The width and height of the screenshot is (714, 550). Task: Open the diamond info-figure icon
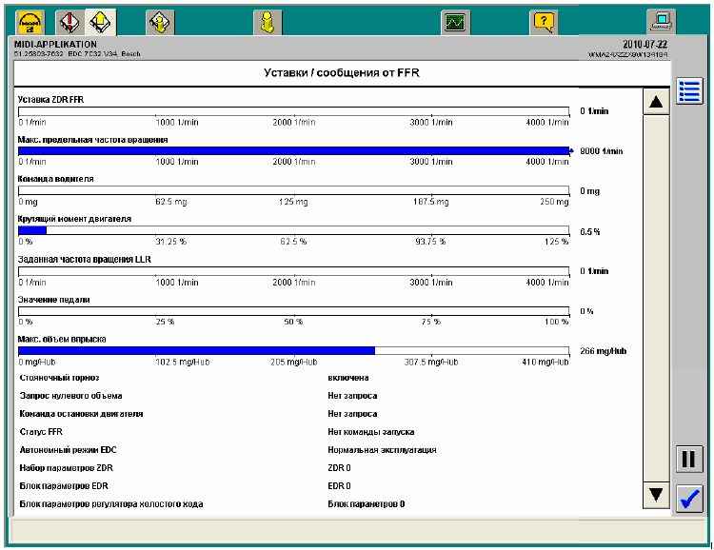160,22
